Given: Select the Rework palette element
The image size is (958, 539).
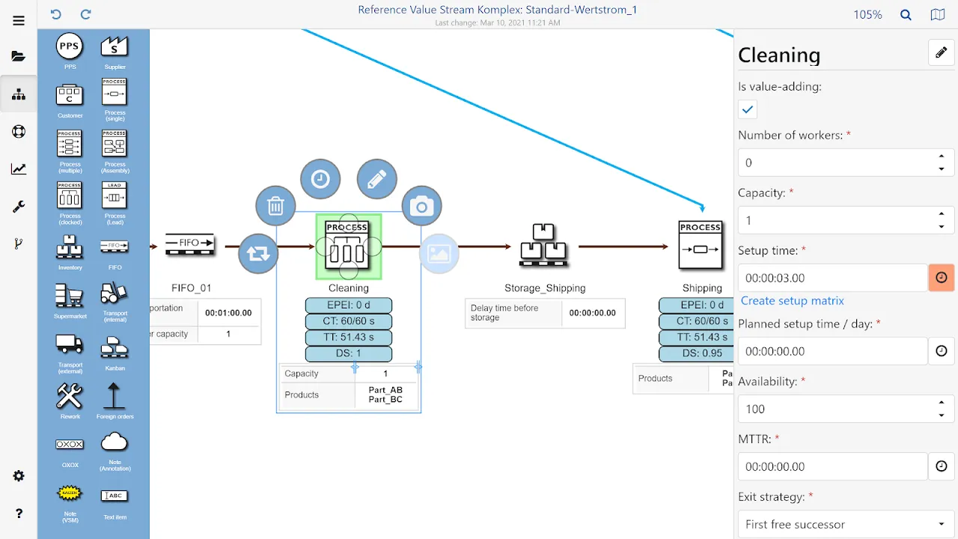Looking at the screenshot, I should click(x=70, y=400).
